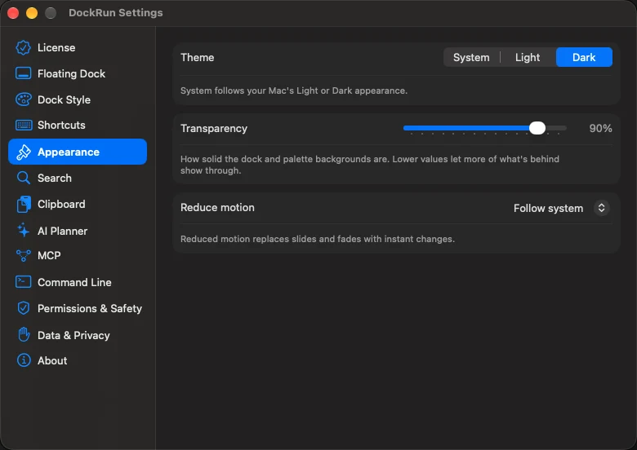637x450 pixels.
Task: Set theme to Light
Action: [528, 57]
